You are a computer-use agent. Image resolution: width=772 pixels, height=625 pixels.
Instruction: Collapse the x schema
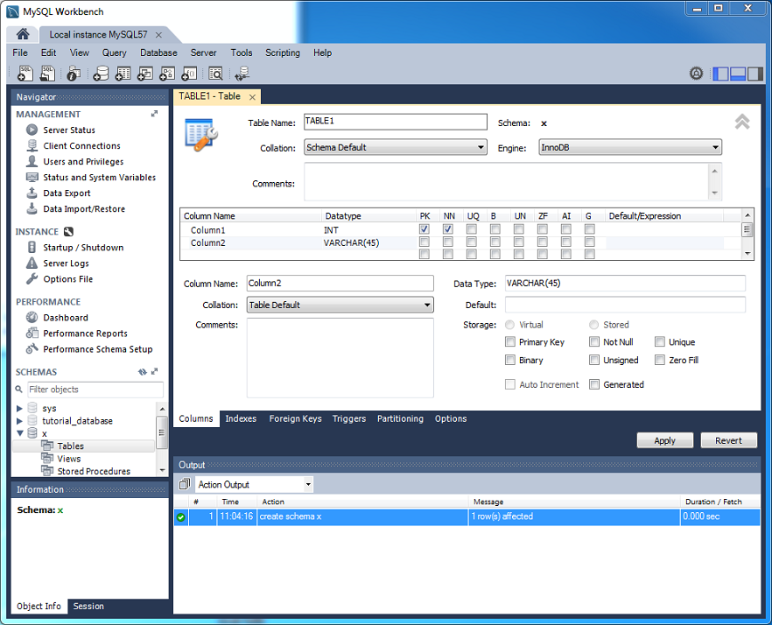pos(19,433)
